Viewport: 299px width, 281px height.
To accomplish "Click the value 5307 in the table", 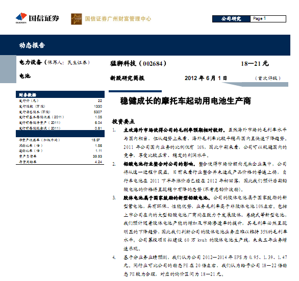I will tap(98, 112).
